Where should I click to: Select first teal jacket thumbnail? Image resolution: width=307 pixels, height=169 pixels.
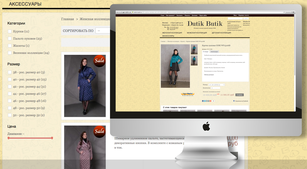click(x=194, y=49)
